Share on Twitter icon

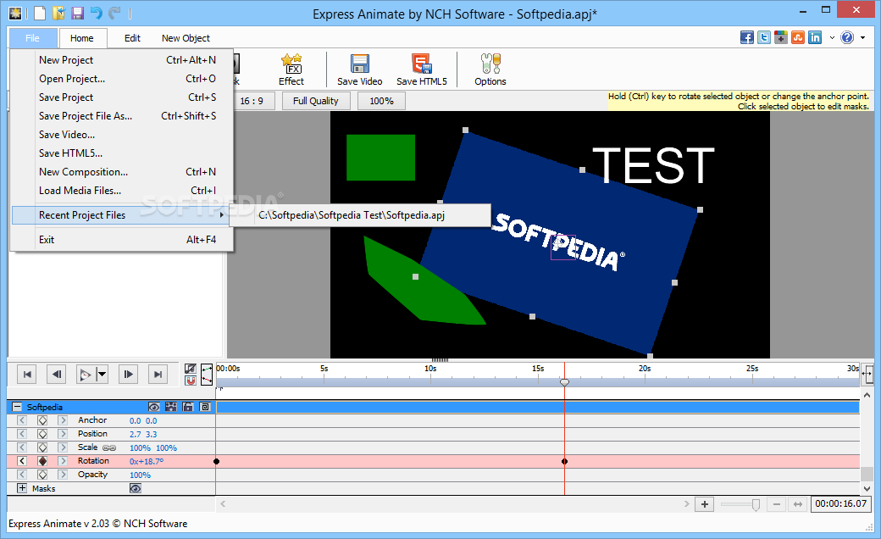763,37
